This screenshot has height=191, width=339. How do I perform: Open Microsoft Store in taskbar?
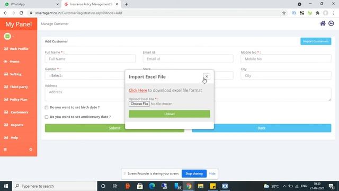(140, 186)
